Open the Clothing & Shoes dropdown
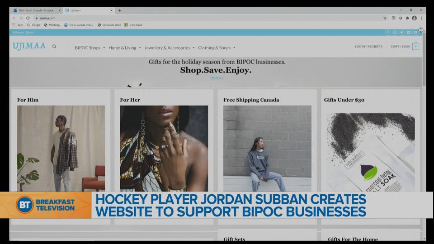Image resolution: width=434 pixels, height=244 pixels. [x=217, y=48]
